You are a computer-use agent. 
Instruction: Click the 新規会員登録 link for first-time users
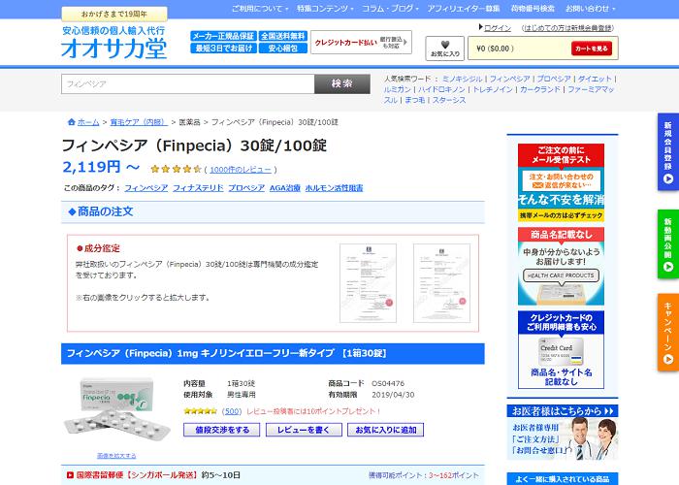point(567,28)
